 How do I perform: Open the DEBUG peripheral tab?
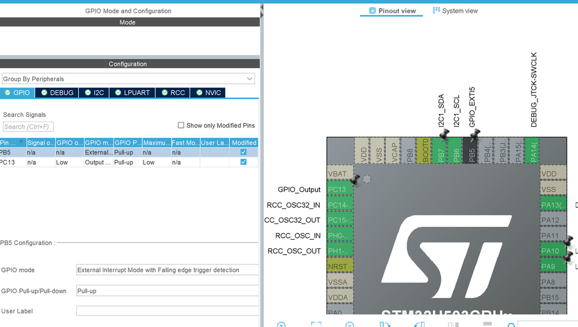click(57, 93)
